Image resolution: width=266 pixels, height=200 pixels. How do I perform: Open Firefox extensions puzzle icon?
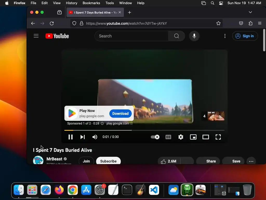250,23
